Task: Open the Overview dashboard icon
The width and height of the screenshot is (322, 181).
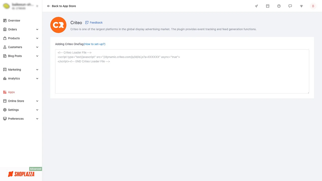Action: tap(5, 20)
